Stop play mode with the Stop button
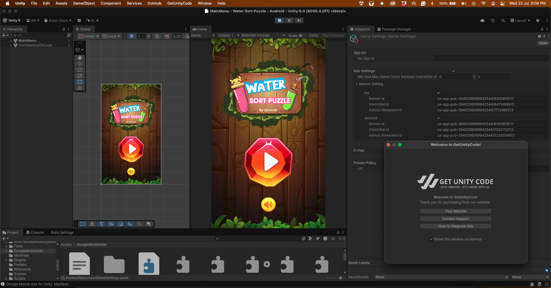This screenshot has width=551, height=288. 280,20
